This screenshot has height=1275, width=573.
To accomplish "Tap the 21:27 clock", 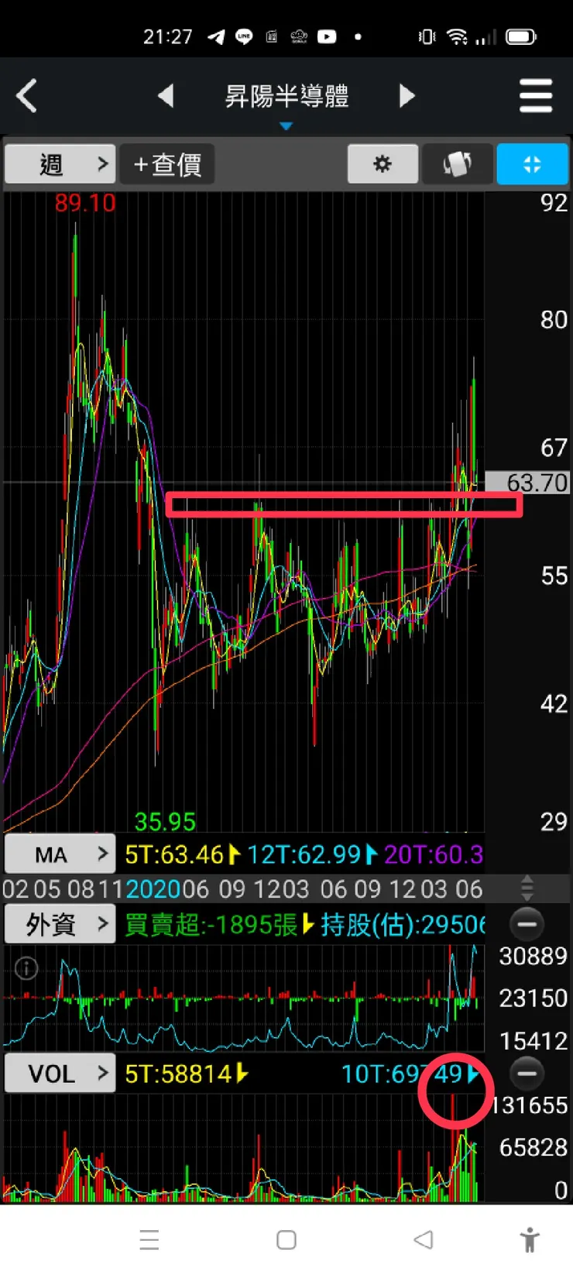I will tap(167, 36).
